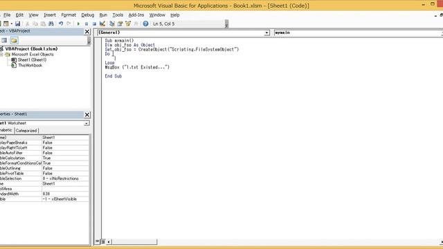The width and height of the screenshot is (443, 249).
Task: Click Toggle Folders icon in Project panel
Action: click(14, 40)
